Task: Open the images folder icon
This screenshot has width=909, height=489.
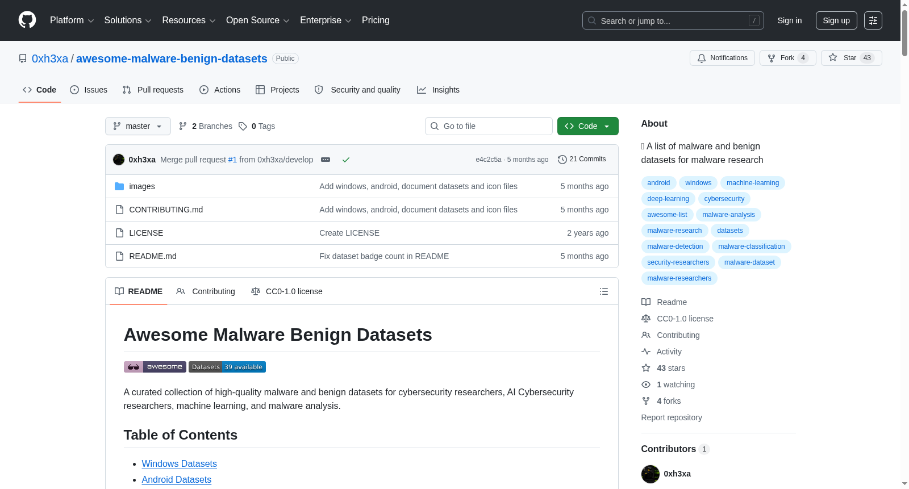Action: [119, 186]
